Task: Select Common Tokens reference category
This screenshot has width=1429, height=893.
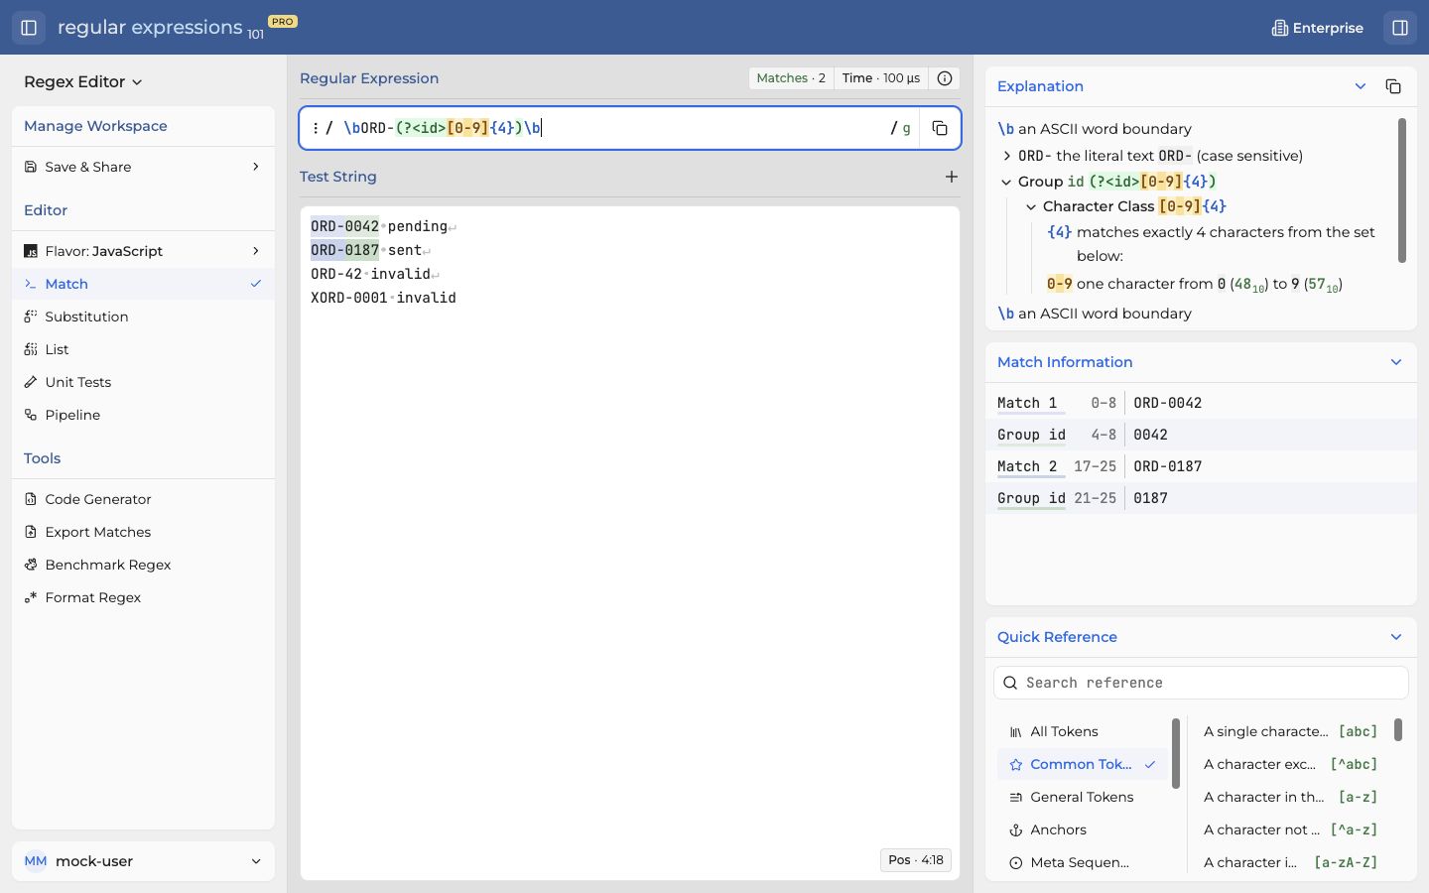Action: tap(1082, 764)
